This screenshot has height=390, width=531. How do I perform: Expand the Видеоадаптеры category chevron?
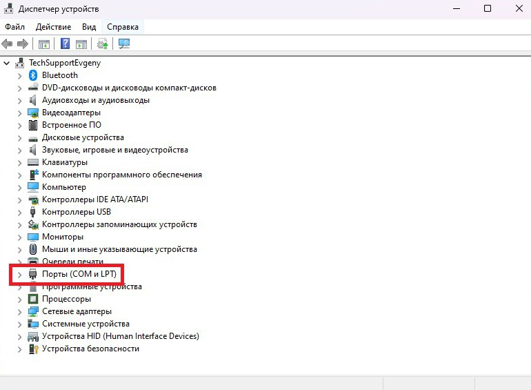pyautogui.click(x=19, y=113)
